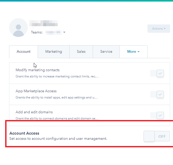The image size is (173, 165).
Task: Toggle the Add and edit domains switch
Action: click(x=157, y=115)
